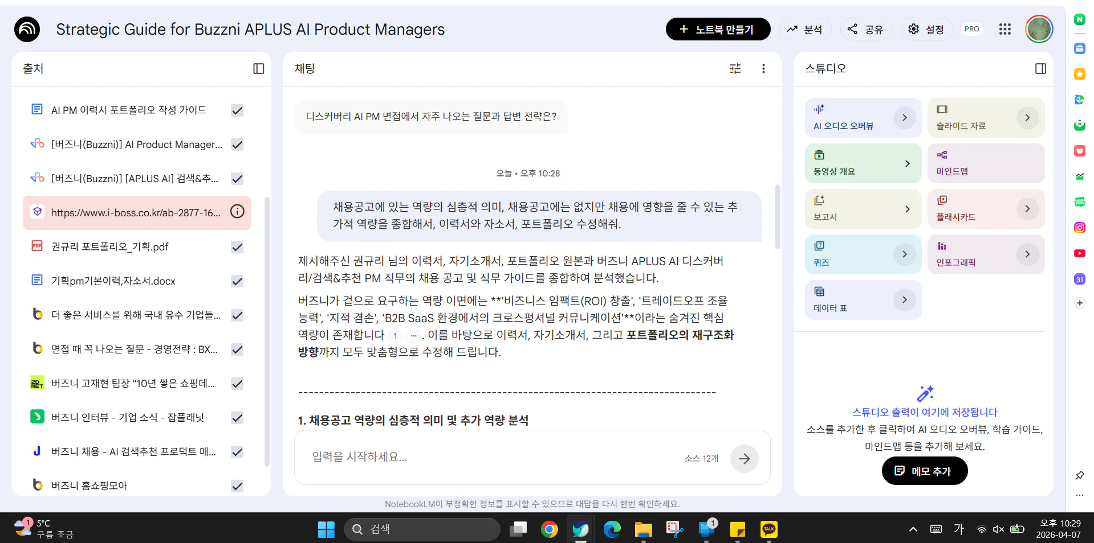1094x543 pixels.
Task: Open sidebar pin settings icon
Action: [1080, 475]
